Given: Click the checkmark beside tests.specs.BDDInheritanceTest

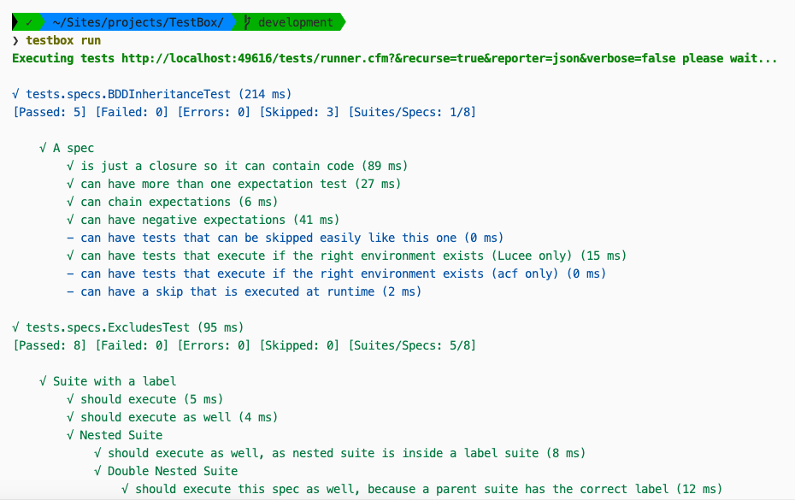Looking at the screenshot, I should point(17,94).
